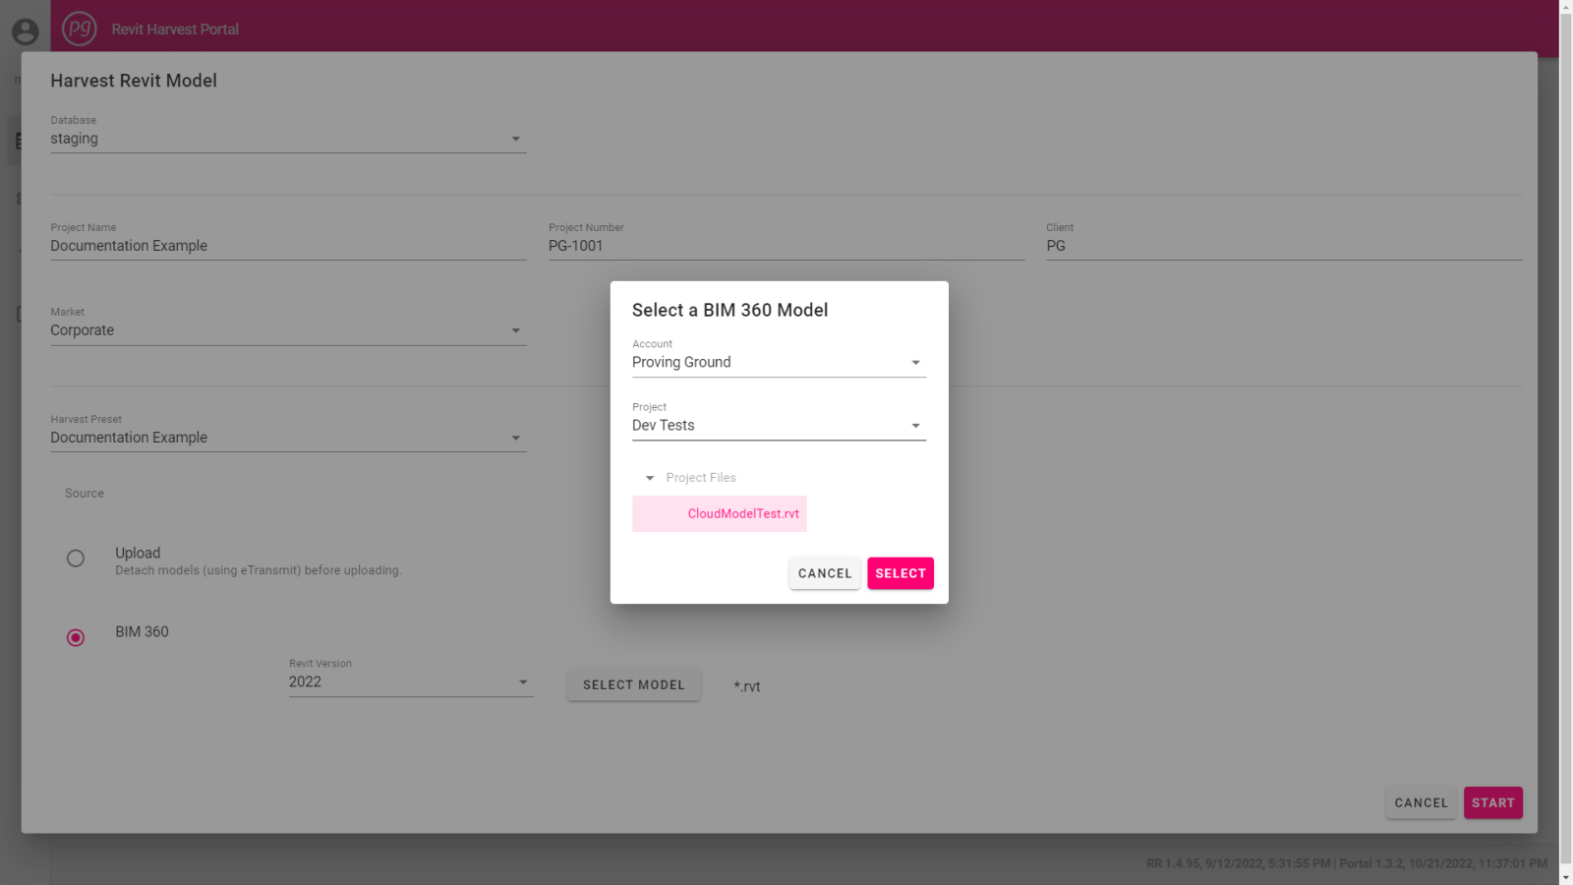Viewport: 1573px width, 885px height.
Task: Click the user profile avatar icon
Action: pos(25,31)
